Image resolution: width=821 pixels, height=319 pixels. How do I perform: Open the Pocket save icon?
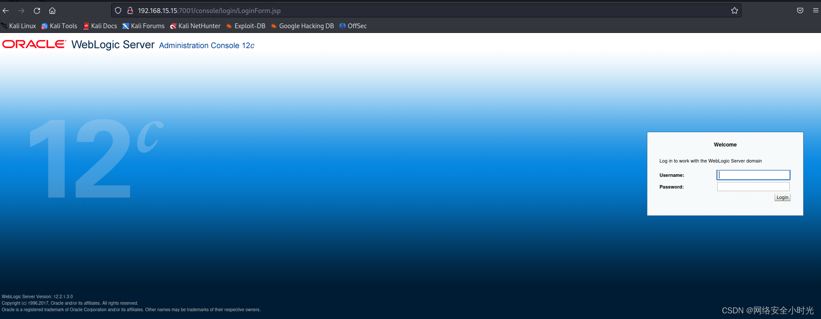tap(800, 10)
